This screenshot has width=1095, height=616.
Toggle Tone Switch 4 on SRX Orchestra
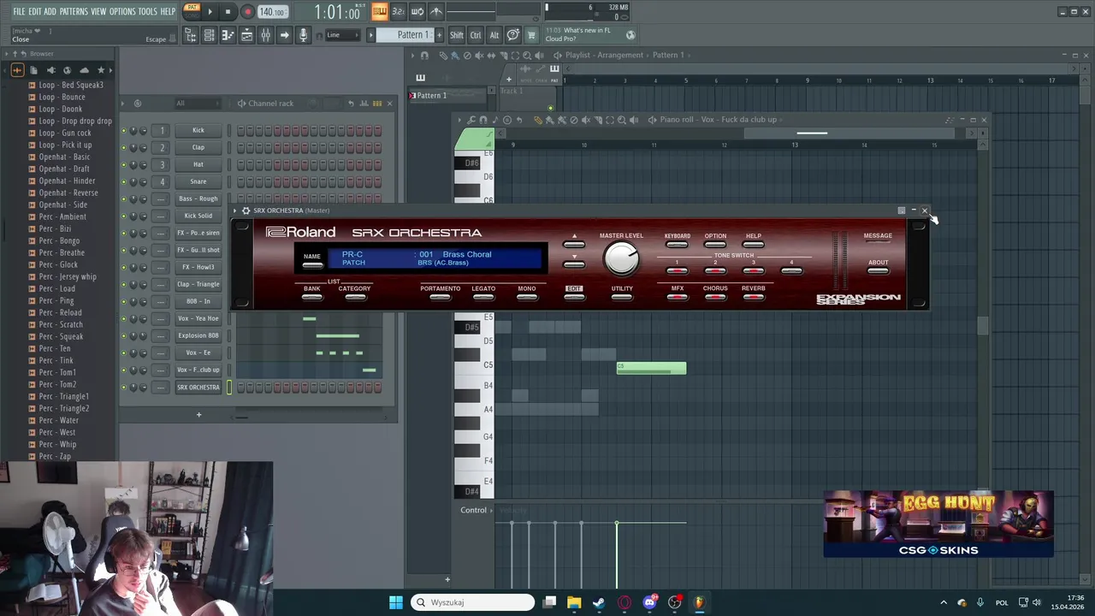point(791,269)
